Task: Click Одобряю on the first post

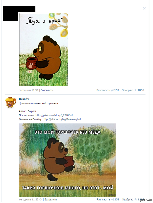Action: click(127, 90)
